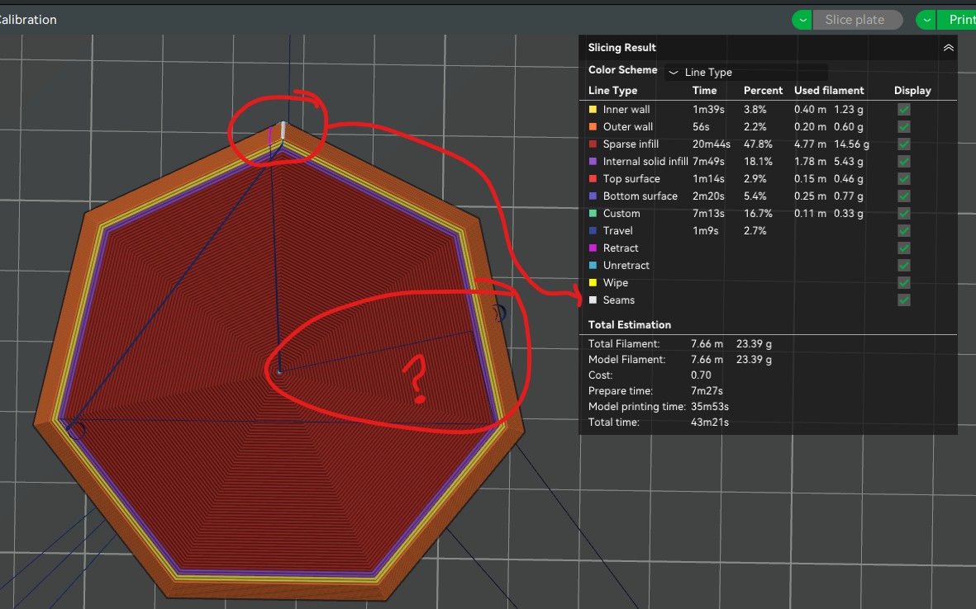976x609 pixels.
Task: Click the white seam marker on model
Action: point(283,130)
